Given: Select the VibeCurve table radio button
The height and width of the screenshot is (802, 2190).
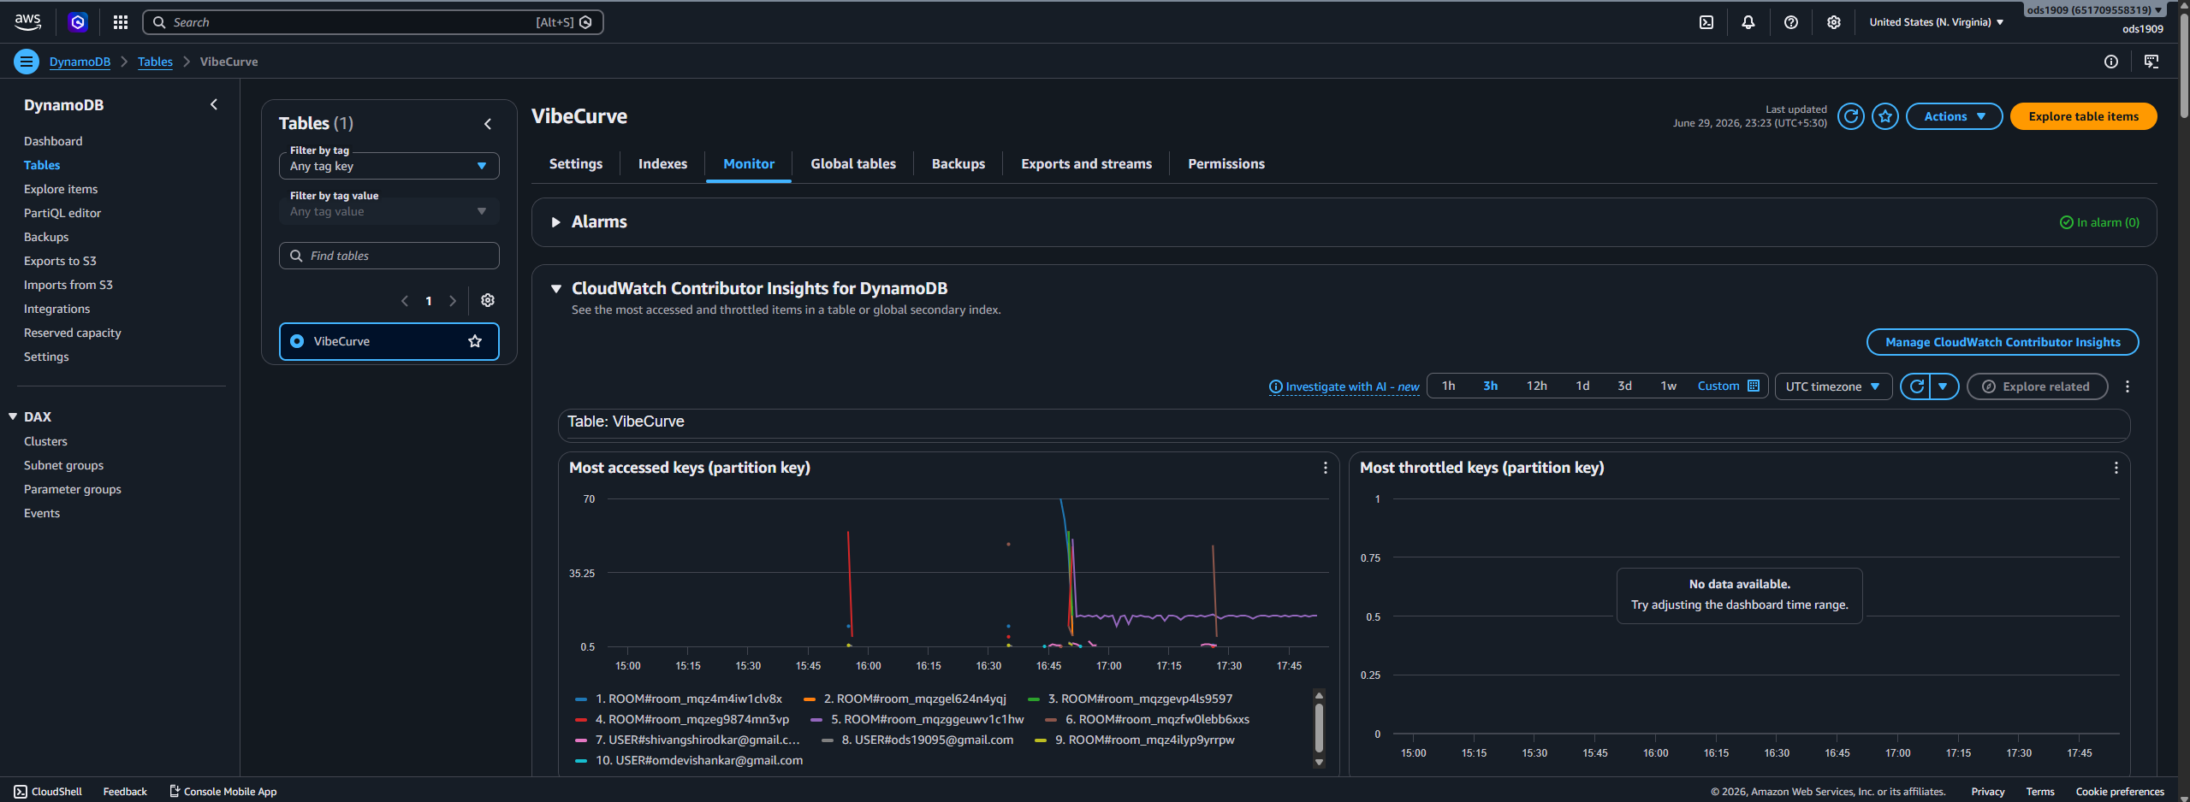Looking at the screenshot, I should click(x=297, y=341).
